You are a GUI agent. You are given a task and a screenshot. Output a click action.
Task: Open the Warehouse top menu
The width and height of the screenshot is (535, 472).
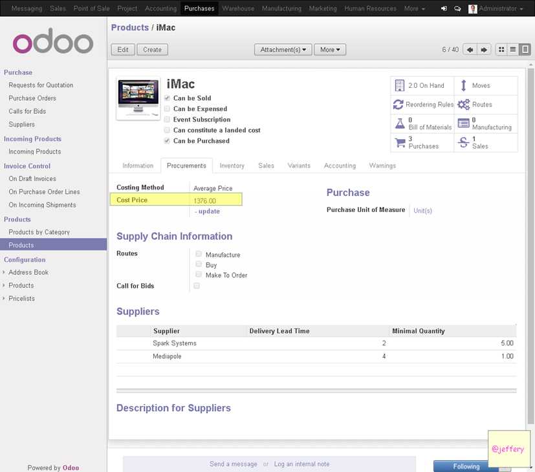(238, 8)
